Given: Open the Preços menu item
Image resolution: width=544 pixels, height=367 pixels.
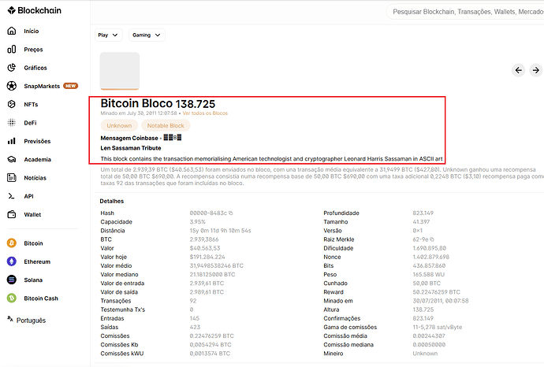Looking at the screenshot, I should click(33, 50).
